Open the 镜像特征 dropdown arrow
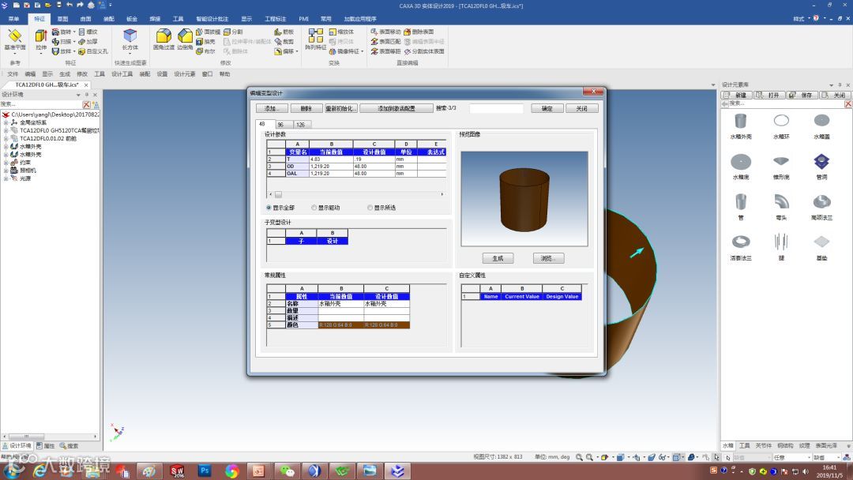The width and height of the screenshot is (853, 480). tap(363, 51)
